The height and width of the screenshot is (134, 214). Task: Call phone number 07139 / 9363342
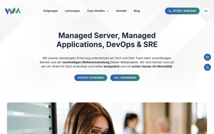tap(182, 11)
